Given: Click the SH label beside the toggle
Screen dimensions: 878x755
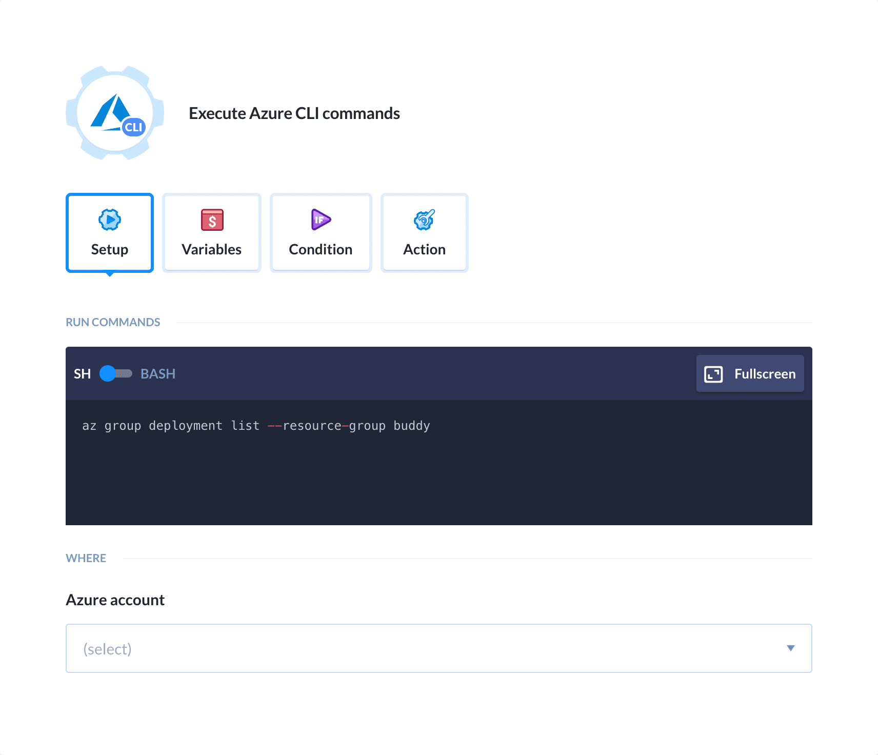Looking at the screenshot, I should tap(82, 374).
